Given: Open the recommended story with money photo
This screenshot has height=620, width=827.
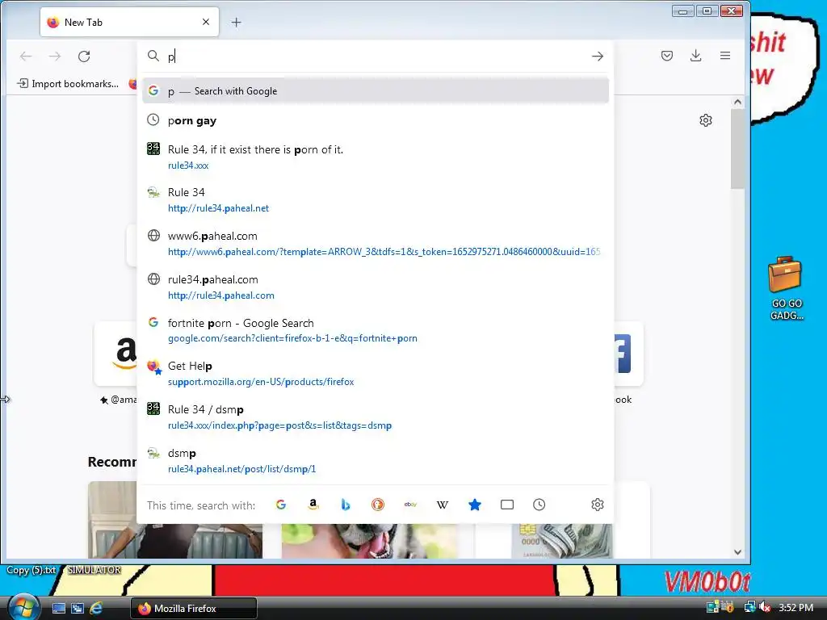Looking at the screenshot, I should pos(562,540).
